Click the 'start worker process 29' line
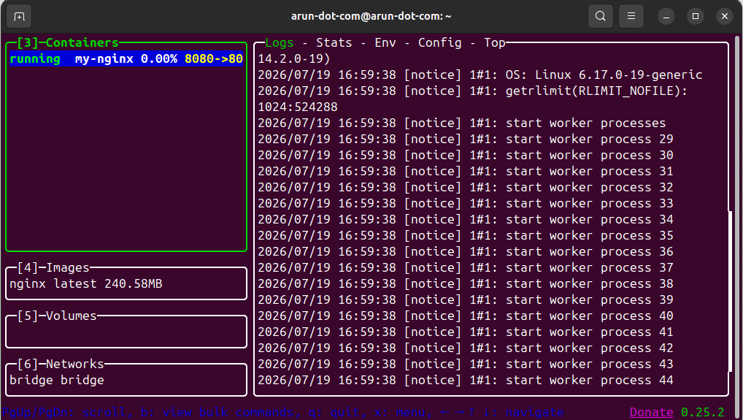 pyautogui.click(x=466, y=140)
